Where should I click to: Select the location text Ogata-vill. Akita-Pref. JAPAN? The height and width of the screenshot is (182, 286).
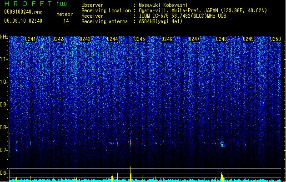178,10
